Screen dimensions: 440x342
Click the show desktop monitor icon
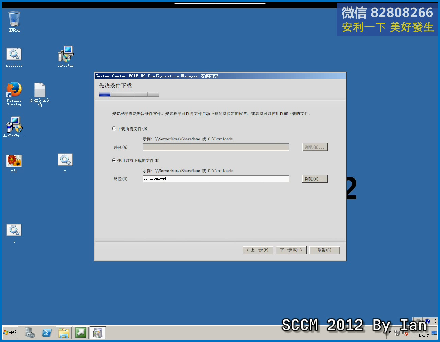pyautogui.click(x=434, y=332)
